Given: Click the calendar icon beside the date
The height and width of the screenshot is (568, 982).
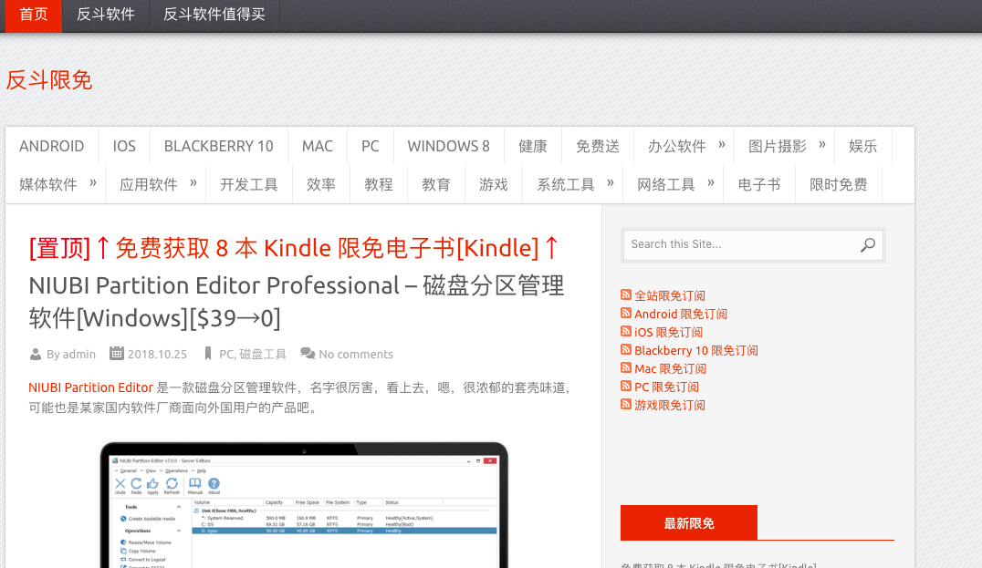Looking at the screenshot, I should 117,354.
